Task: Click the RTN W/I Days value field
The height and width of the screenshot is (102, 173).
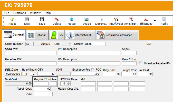Action: pos(64,83)
